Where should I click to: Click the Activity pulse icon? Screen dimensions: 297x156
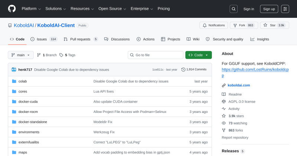point(224,109)
